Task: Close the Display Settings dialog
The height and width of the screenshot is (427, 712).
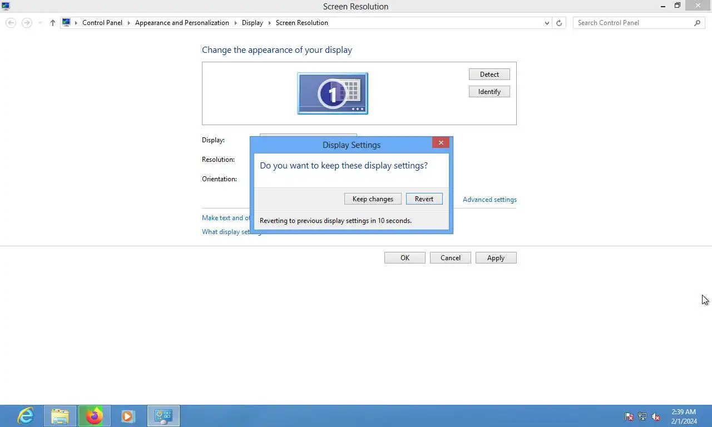Action: (x=441, y=143)
